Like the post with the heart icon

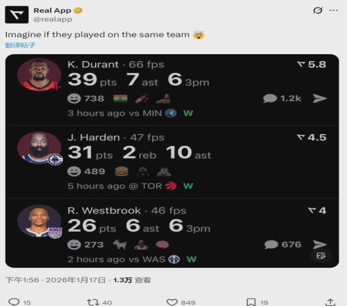172,302
